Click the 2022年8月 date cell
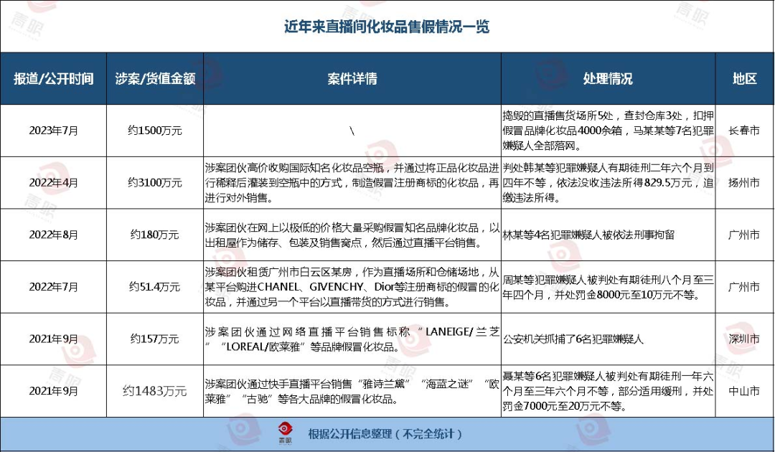The width and height of the screenshot is (775, 452). click(x=54, y=235)
